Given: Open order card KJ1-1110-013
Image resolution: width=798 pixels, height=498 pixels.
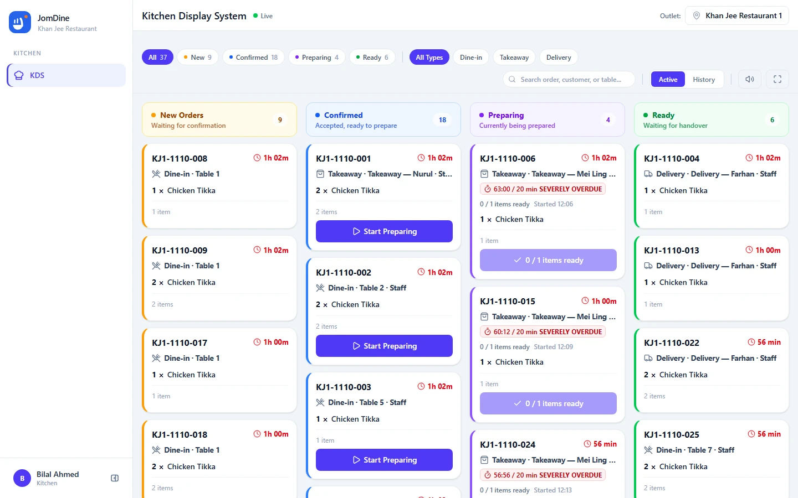Looking at the screenshot, I should pyautogui.click(x=712, y=278).
